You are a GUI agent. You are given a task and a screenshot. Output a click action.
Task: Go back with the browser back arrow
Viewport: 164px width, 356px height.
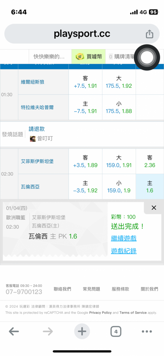pos(14,332)
